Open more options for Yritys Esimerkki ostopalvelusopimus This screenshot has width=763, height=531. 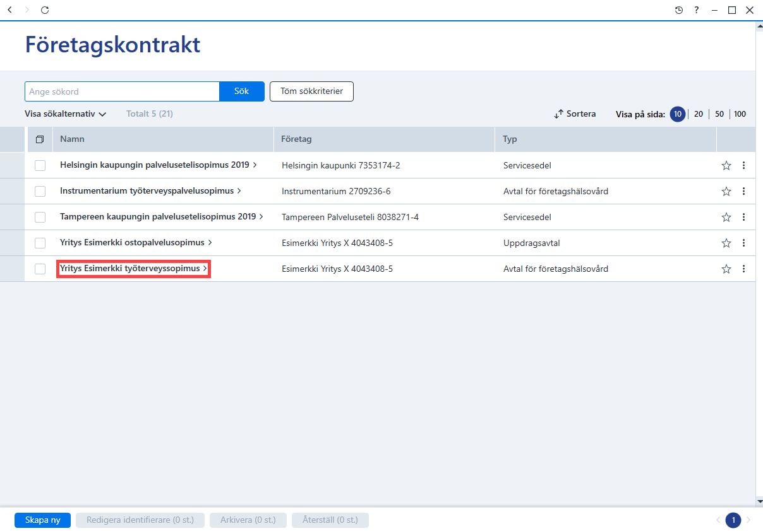pyautogui.click(x=743, y=243)
